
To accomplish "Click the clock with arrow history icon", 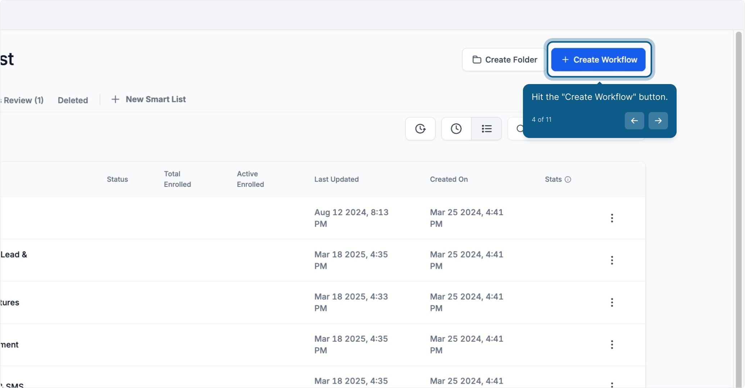I will pos(420,129).
